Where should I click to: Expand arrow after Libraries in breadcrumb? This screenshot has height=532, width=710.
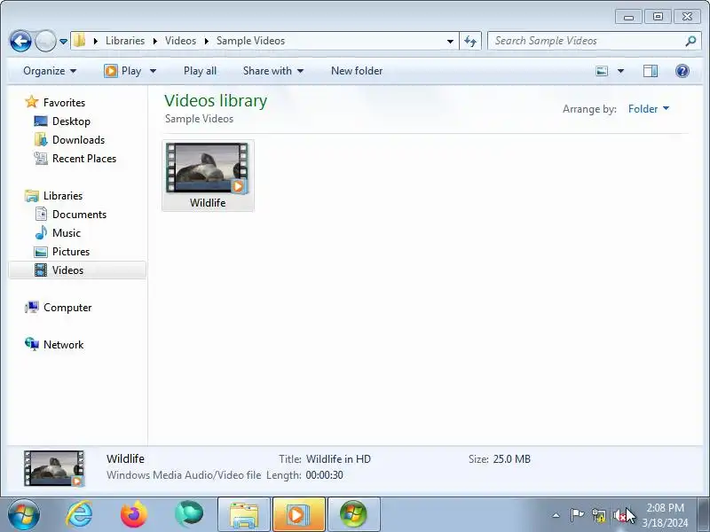point(154,41)
